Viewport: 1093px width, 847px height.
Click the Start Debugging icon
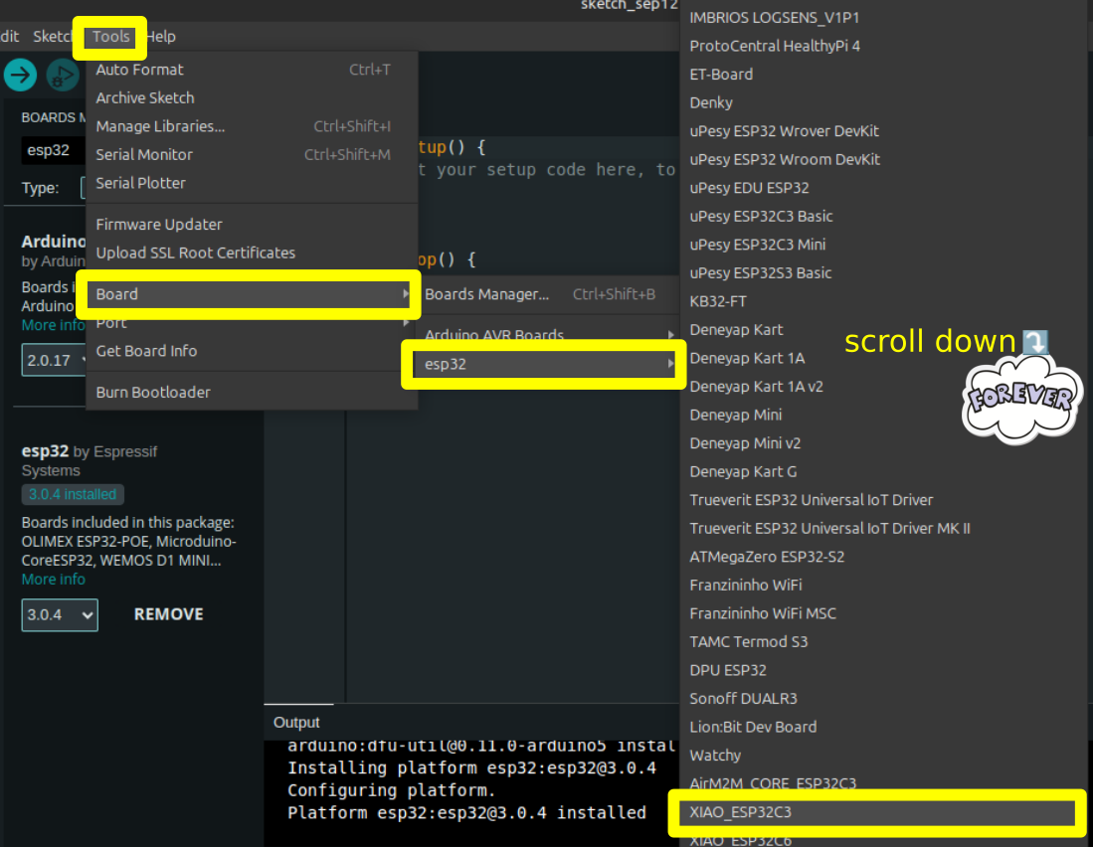point(62,76)
